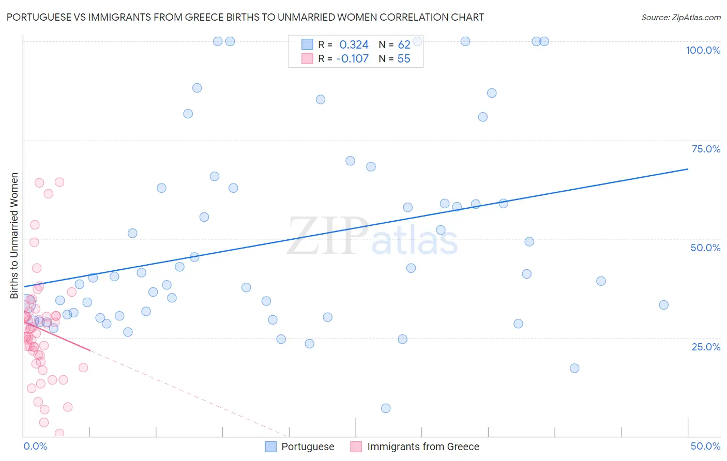Click the pink swatch beside R = -0.107
Viewport: 727px width, 461px height.
pyautogui.click(x=307, y=58)
